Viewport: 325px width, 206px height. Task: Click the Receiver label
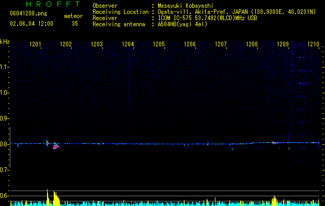coord(105,18)
